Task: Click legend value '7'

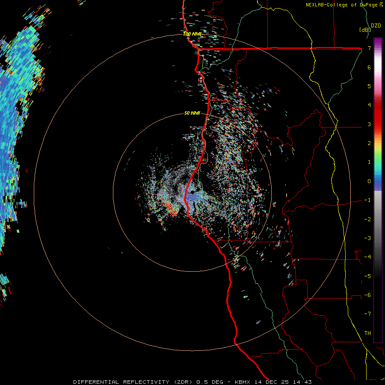Action: click(x=369, y=48)
